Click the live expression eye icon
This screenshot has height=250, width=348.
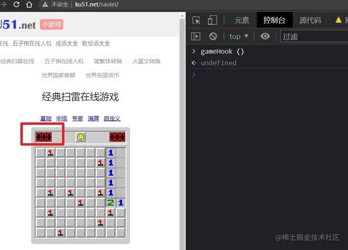click(265, 36)
